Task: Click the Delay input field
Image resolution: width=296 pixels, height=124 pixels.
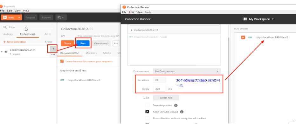Action: coord(159,89)
